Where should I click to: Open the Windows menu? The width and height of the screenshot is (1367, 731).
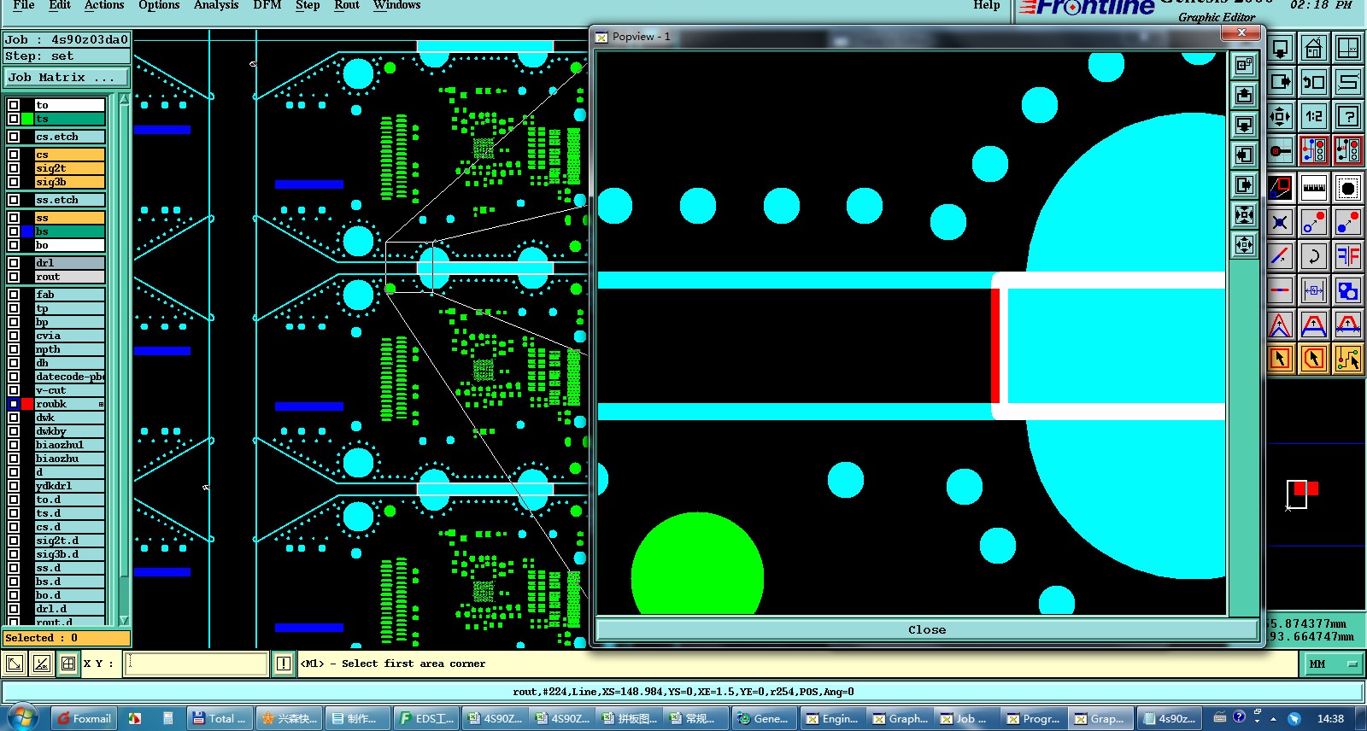[x=397, y=5]
